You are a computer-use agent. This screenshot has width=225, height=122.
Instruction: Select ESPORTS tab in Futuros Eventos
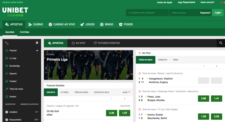pos(51,92)
